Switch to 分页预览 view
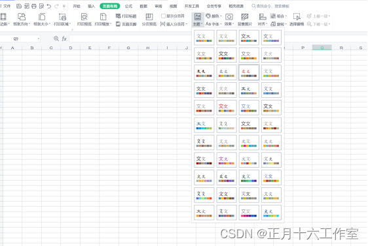368x246 pixels. pos(149,20)
